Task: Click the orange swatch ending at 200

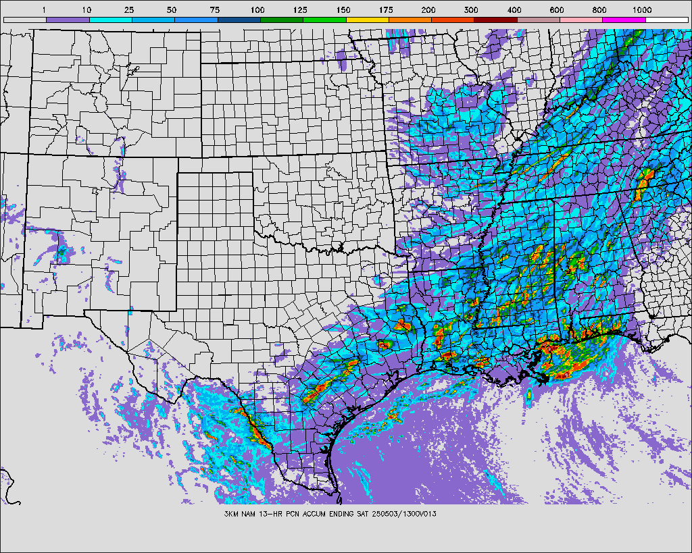Action: pos(410,20)
